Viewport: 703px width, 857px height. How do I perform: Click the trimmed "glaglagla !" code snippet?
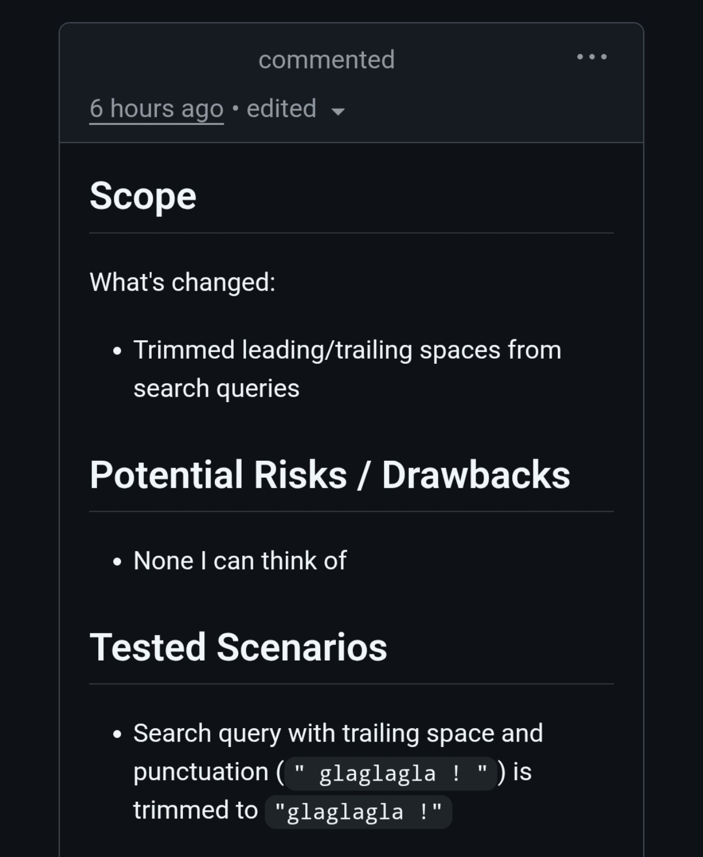point(358,812)
